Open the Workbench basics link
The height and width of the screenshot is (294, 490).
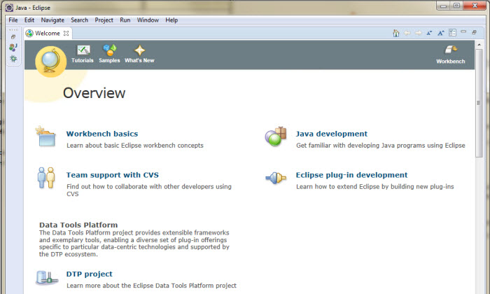102,134
